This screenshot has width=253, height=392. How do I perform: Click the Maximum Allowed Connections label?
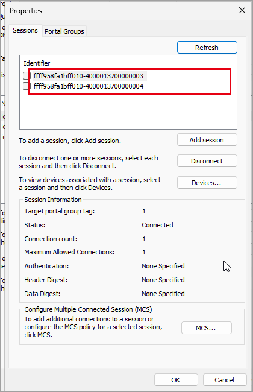69,252
